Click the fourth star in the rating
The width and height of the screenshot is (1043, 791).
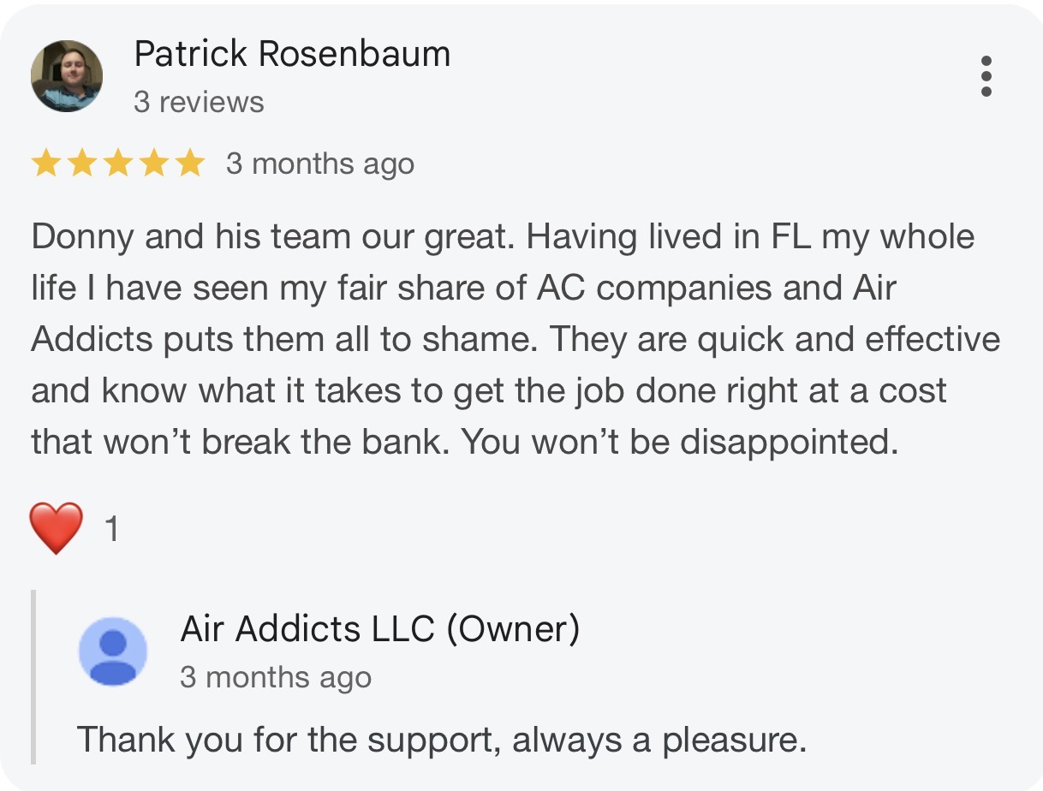pos(154,163)
